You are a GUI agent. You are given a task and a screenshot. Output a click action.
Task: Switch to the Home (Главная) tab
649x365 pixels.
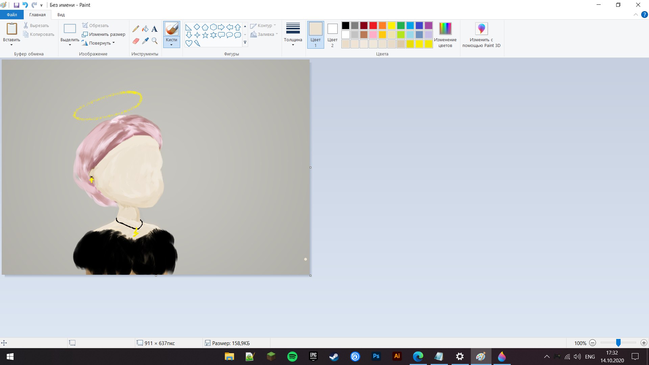(37, 15)
